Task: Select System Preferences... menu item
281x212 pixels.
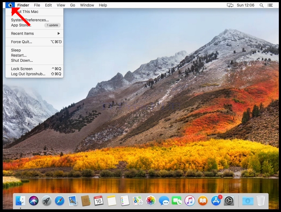Action: (34, 20)
